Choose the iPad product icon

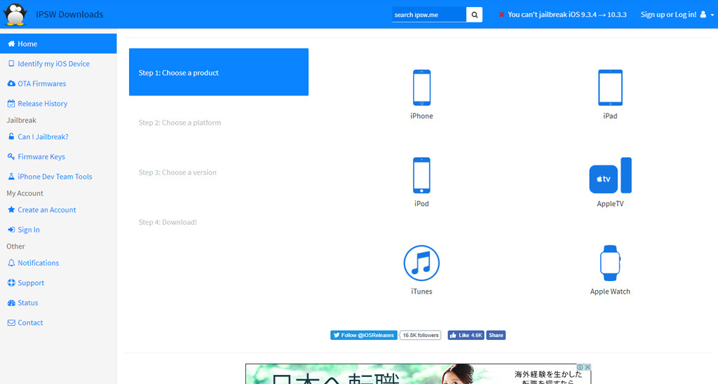tap(610, 88)
